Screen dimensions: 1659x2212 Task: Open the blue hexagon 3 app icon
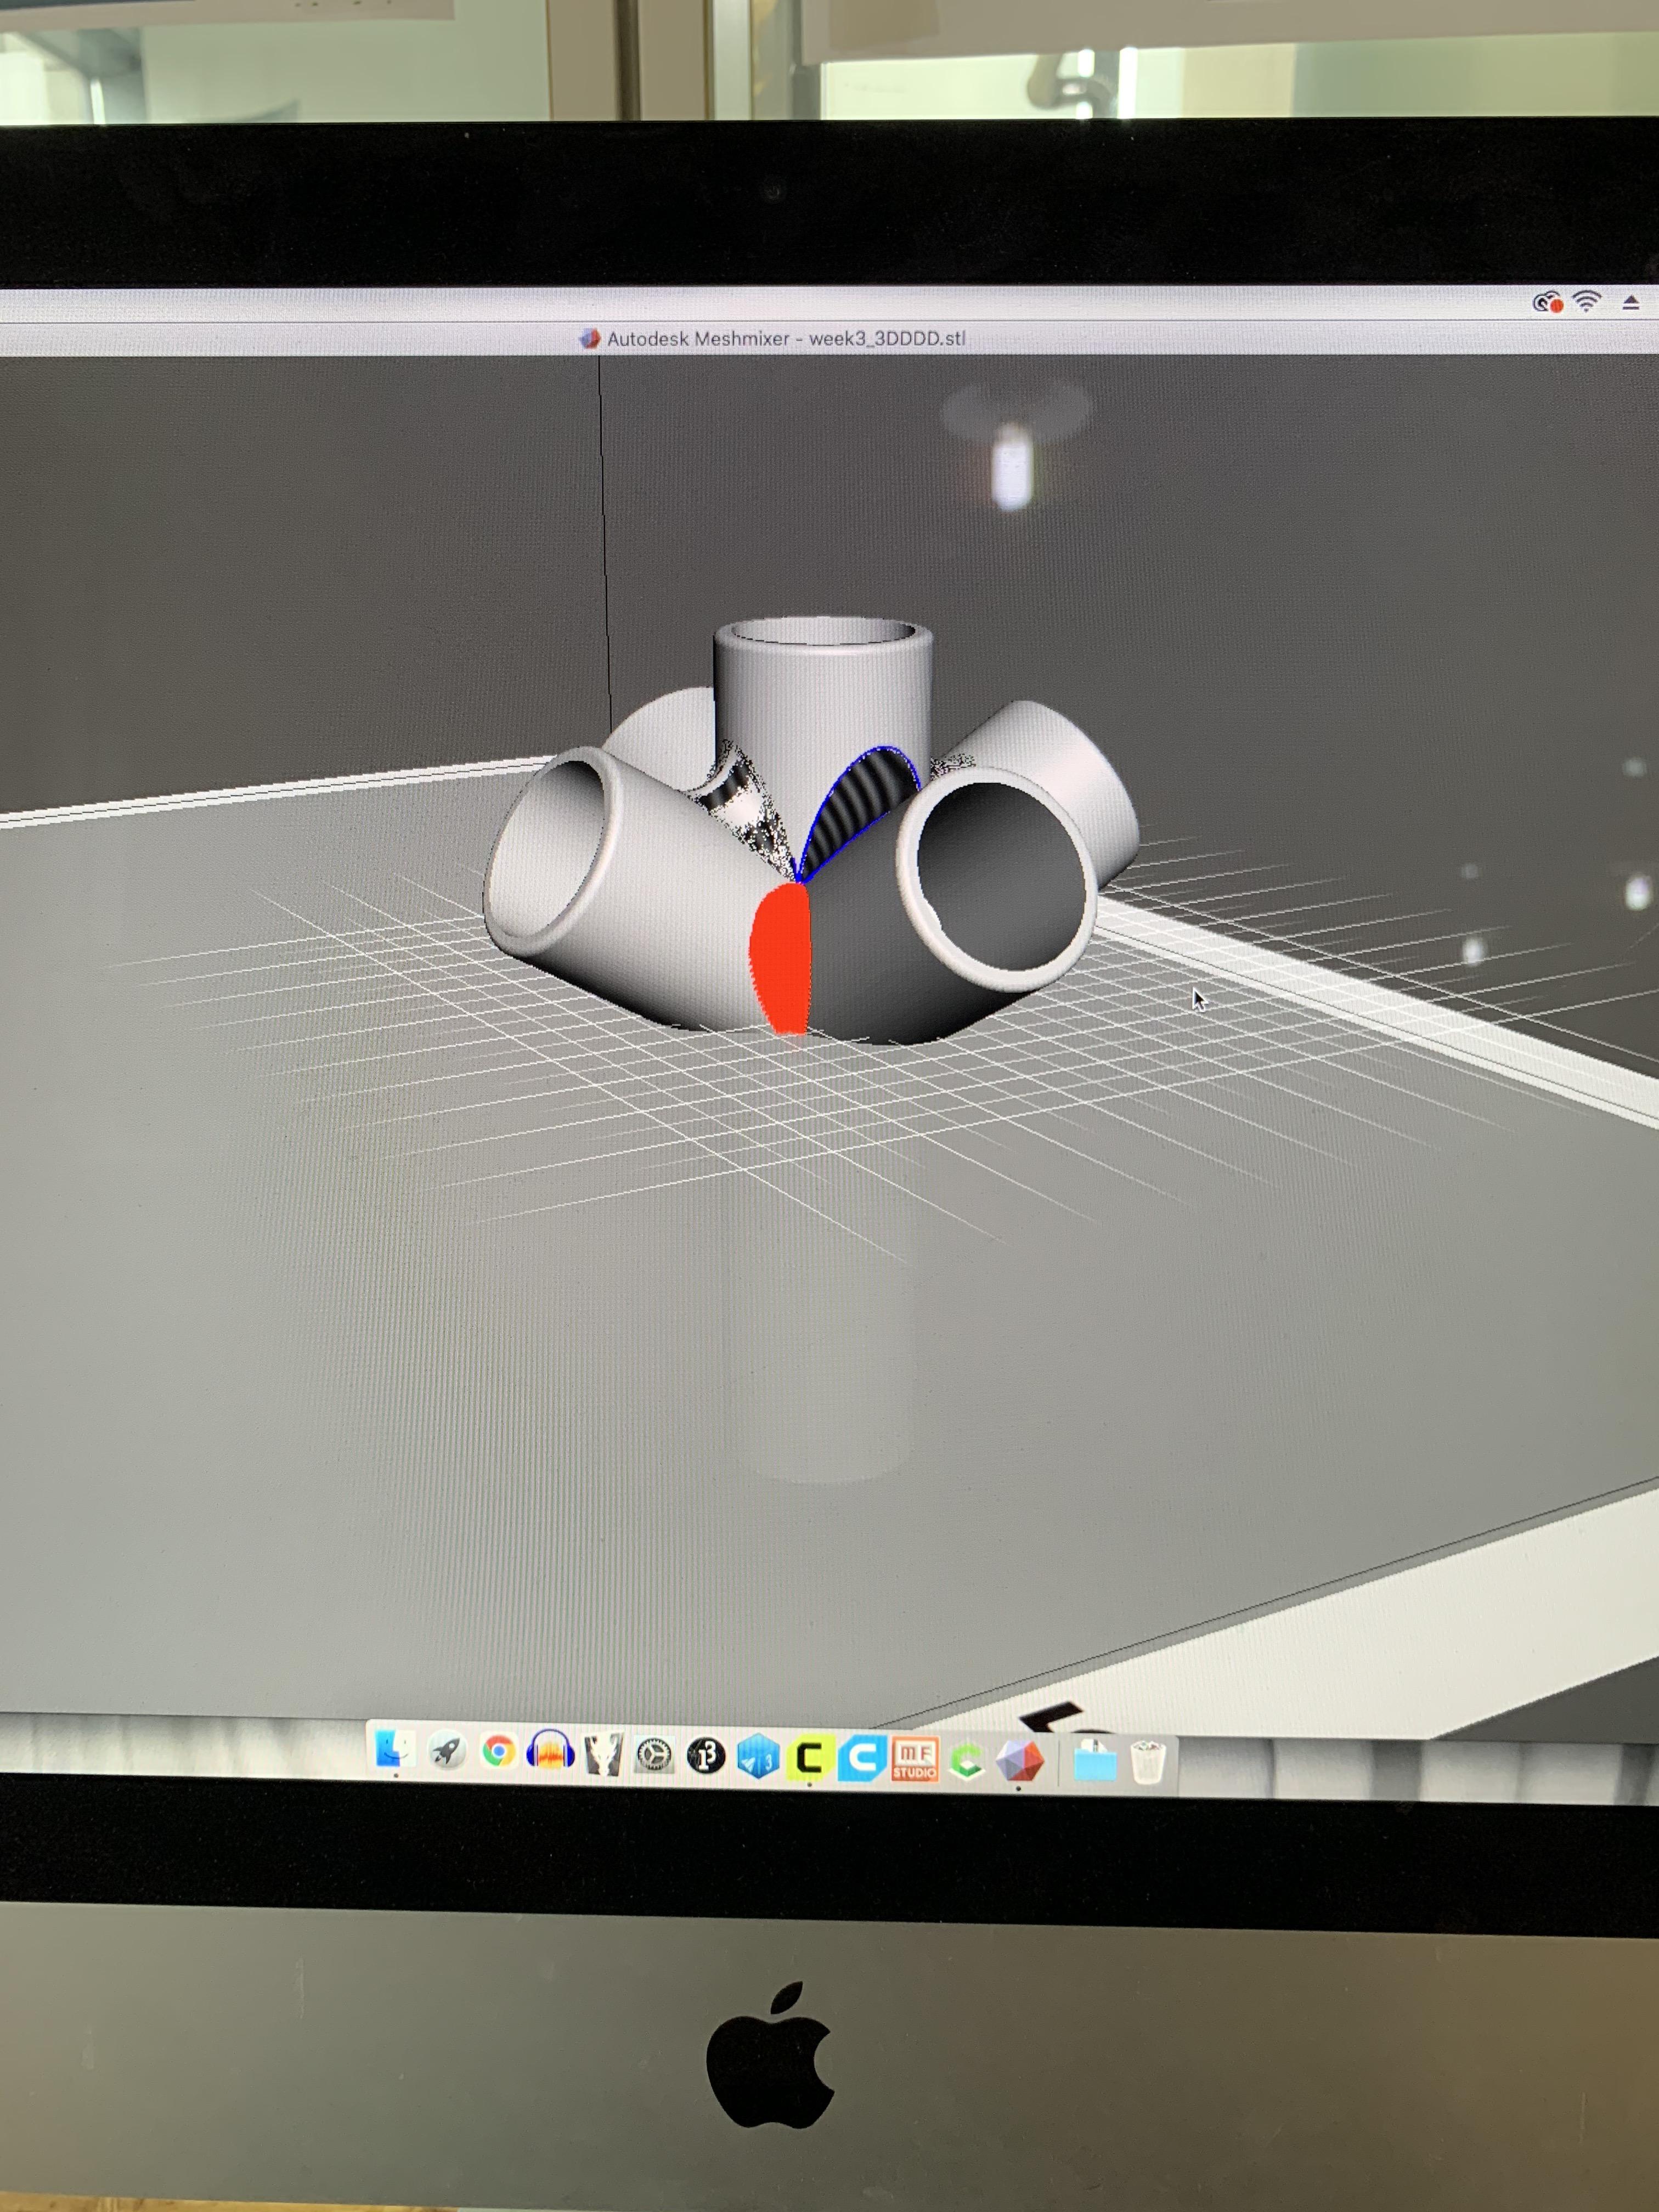click(x=757, y=1757)
